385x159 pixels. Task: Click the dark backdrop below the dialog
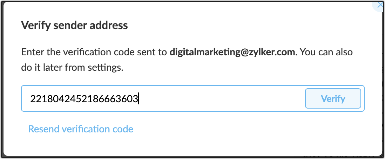click(x=175, y=157)
